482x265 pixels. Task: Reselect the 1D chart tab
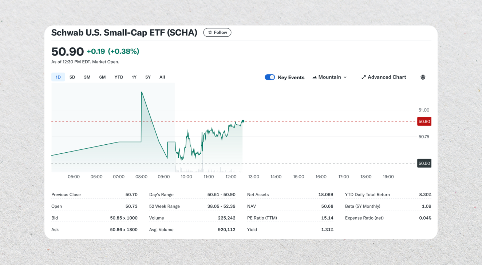58,77
